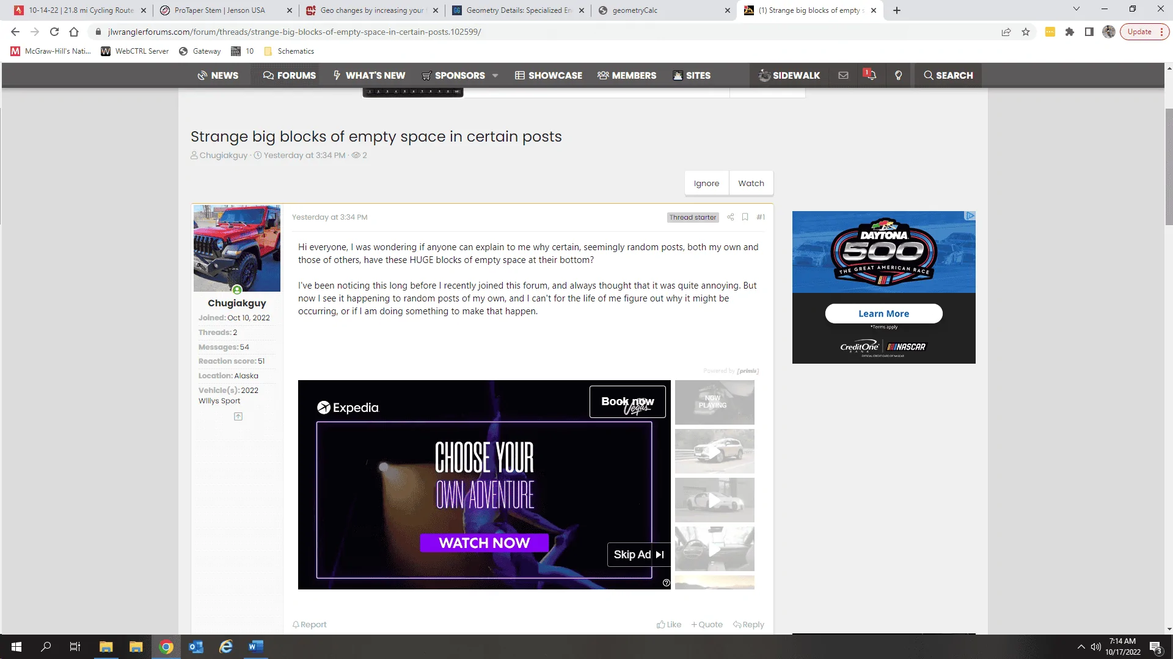Select the Now Playing video thumbnail
Image resolution: width=1173 pixels, height=659 pixels.
[715, 402]
